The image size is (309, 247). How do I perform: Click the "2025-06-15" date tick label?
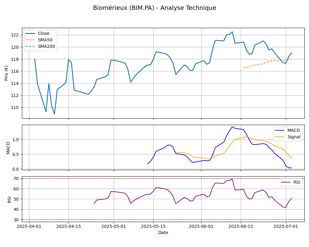[241, 226]
